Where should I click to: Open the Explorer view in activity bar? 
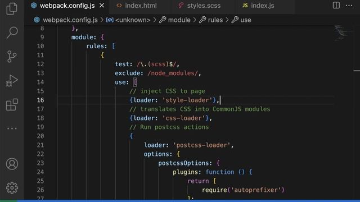coord(12,8)
